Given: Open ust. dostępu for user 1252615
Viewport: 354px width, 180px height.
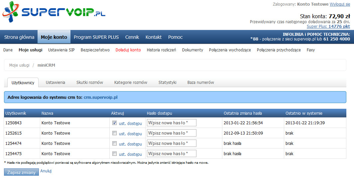Looking at the screenshot, I should (x=131, y=134).
